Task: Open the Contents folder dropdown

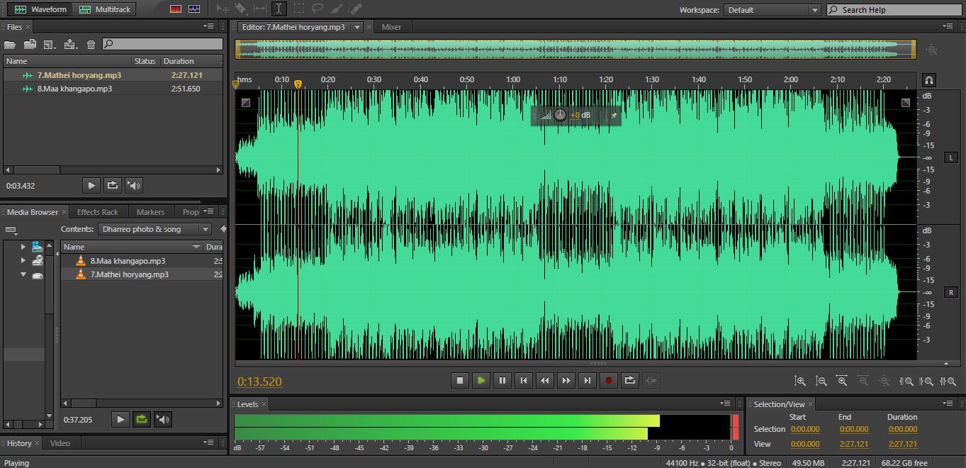Action: (205, 229)
